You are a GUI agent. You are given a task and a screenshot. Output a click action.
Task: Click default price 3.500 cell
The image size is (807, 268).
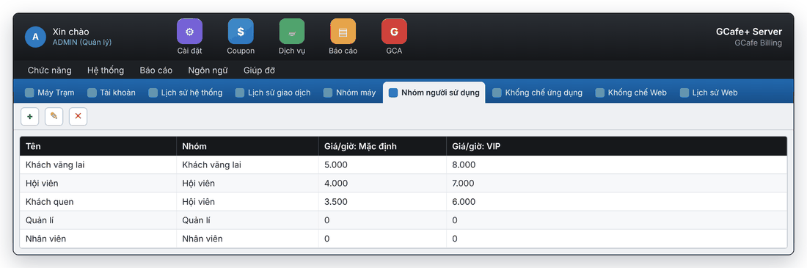click(382, 202)
